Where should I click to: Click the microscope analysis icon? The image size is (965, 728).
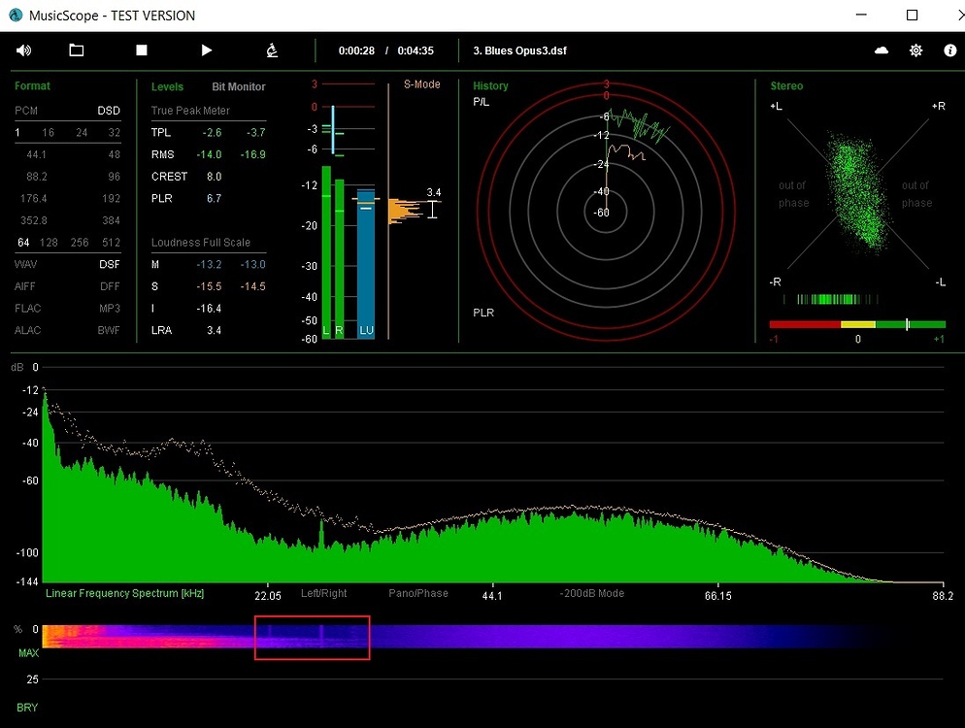coord(272,50)
